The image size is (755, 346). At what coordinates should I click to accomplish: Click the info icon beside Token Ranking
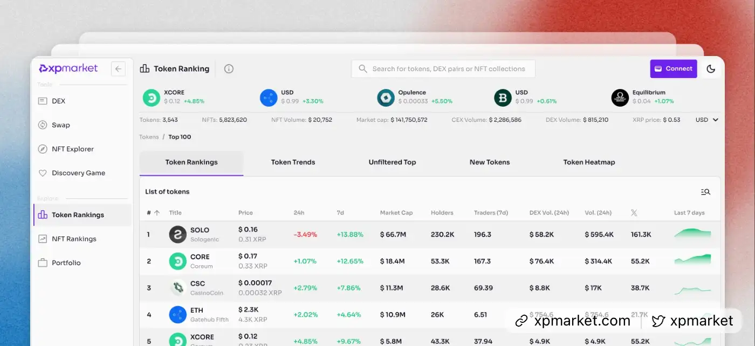coord(229,69)
